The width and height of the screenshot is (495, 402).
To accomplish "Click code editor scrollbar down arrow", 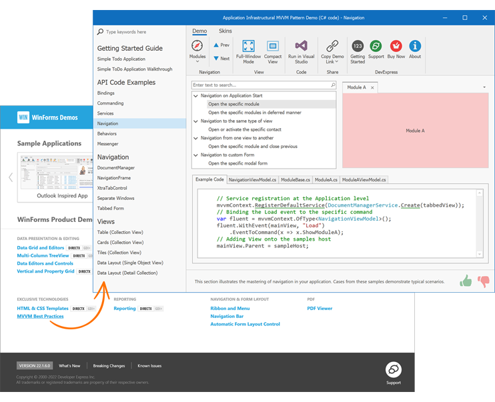I will (479, 254).
